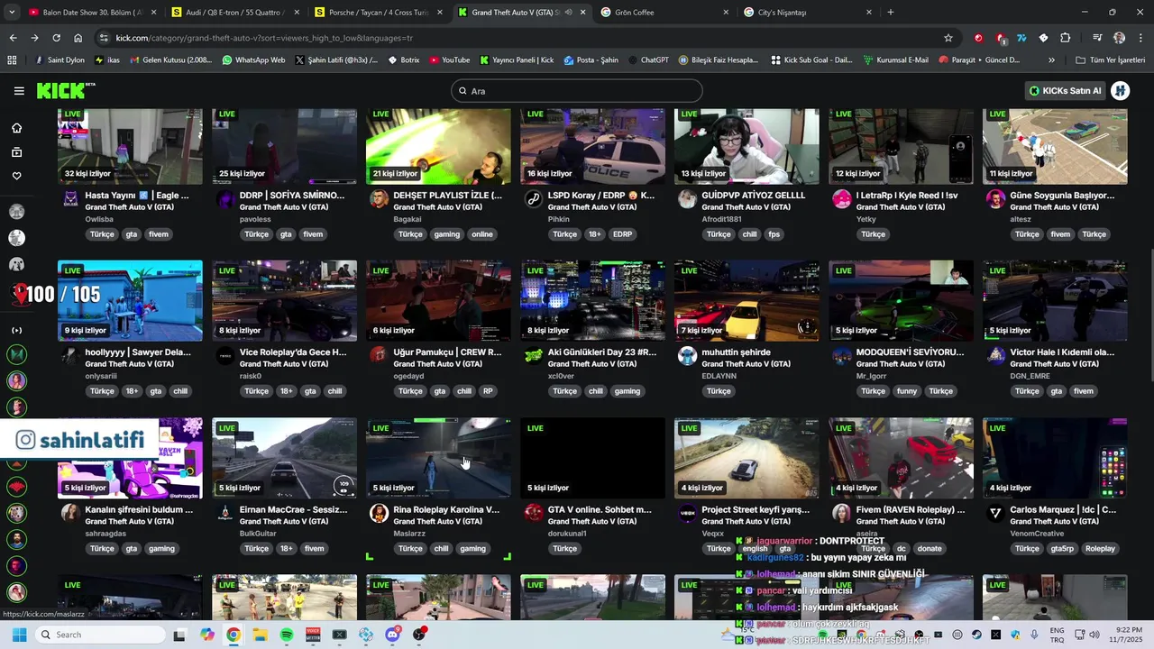The height and width of the screenshot is (649, 1154).
Task: Reload the Kick page
Action: (x=56, y=38)
